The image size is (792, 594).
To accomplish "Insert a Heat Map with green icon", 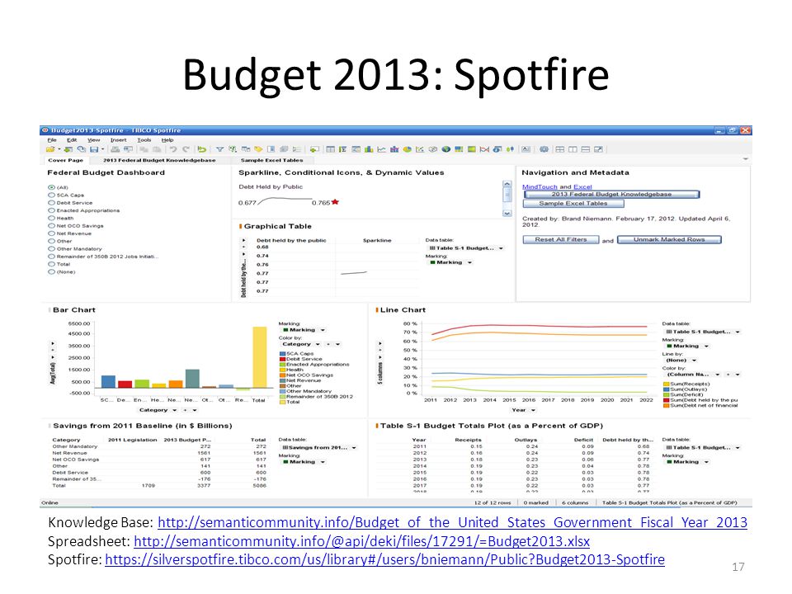I will [x=472, y=149].
